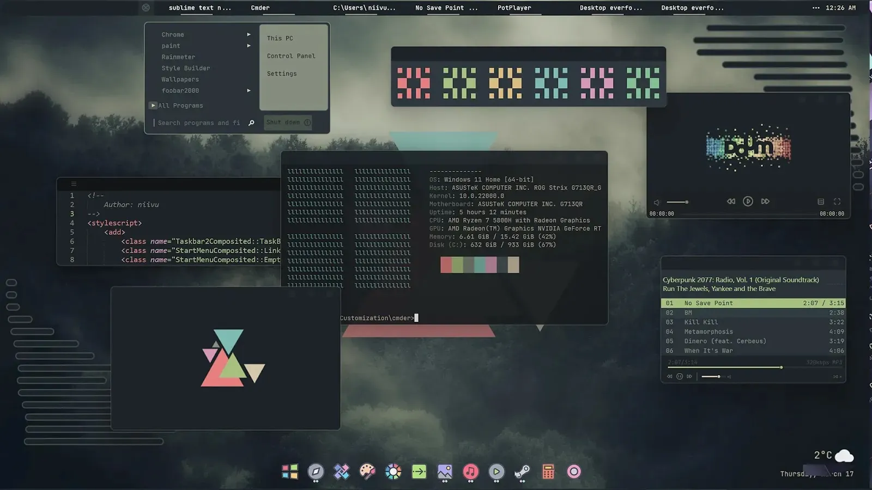Open the round media play icon in the dock
Viewport: 872px width, 490px height.
[x=496, y=471]
